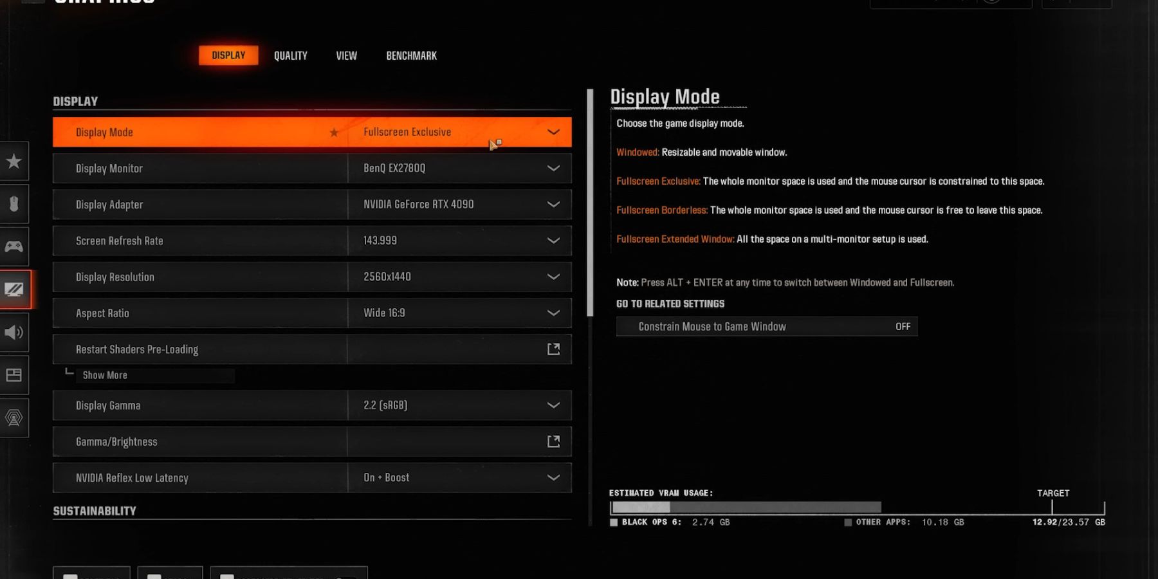1158x579 pixels.
Task: Expand the Display Mode dropdown arrow
Action: [553, 133]
